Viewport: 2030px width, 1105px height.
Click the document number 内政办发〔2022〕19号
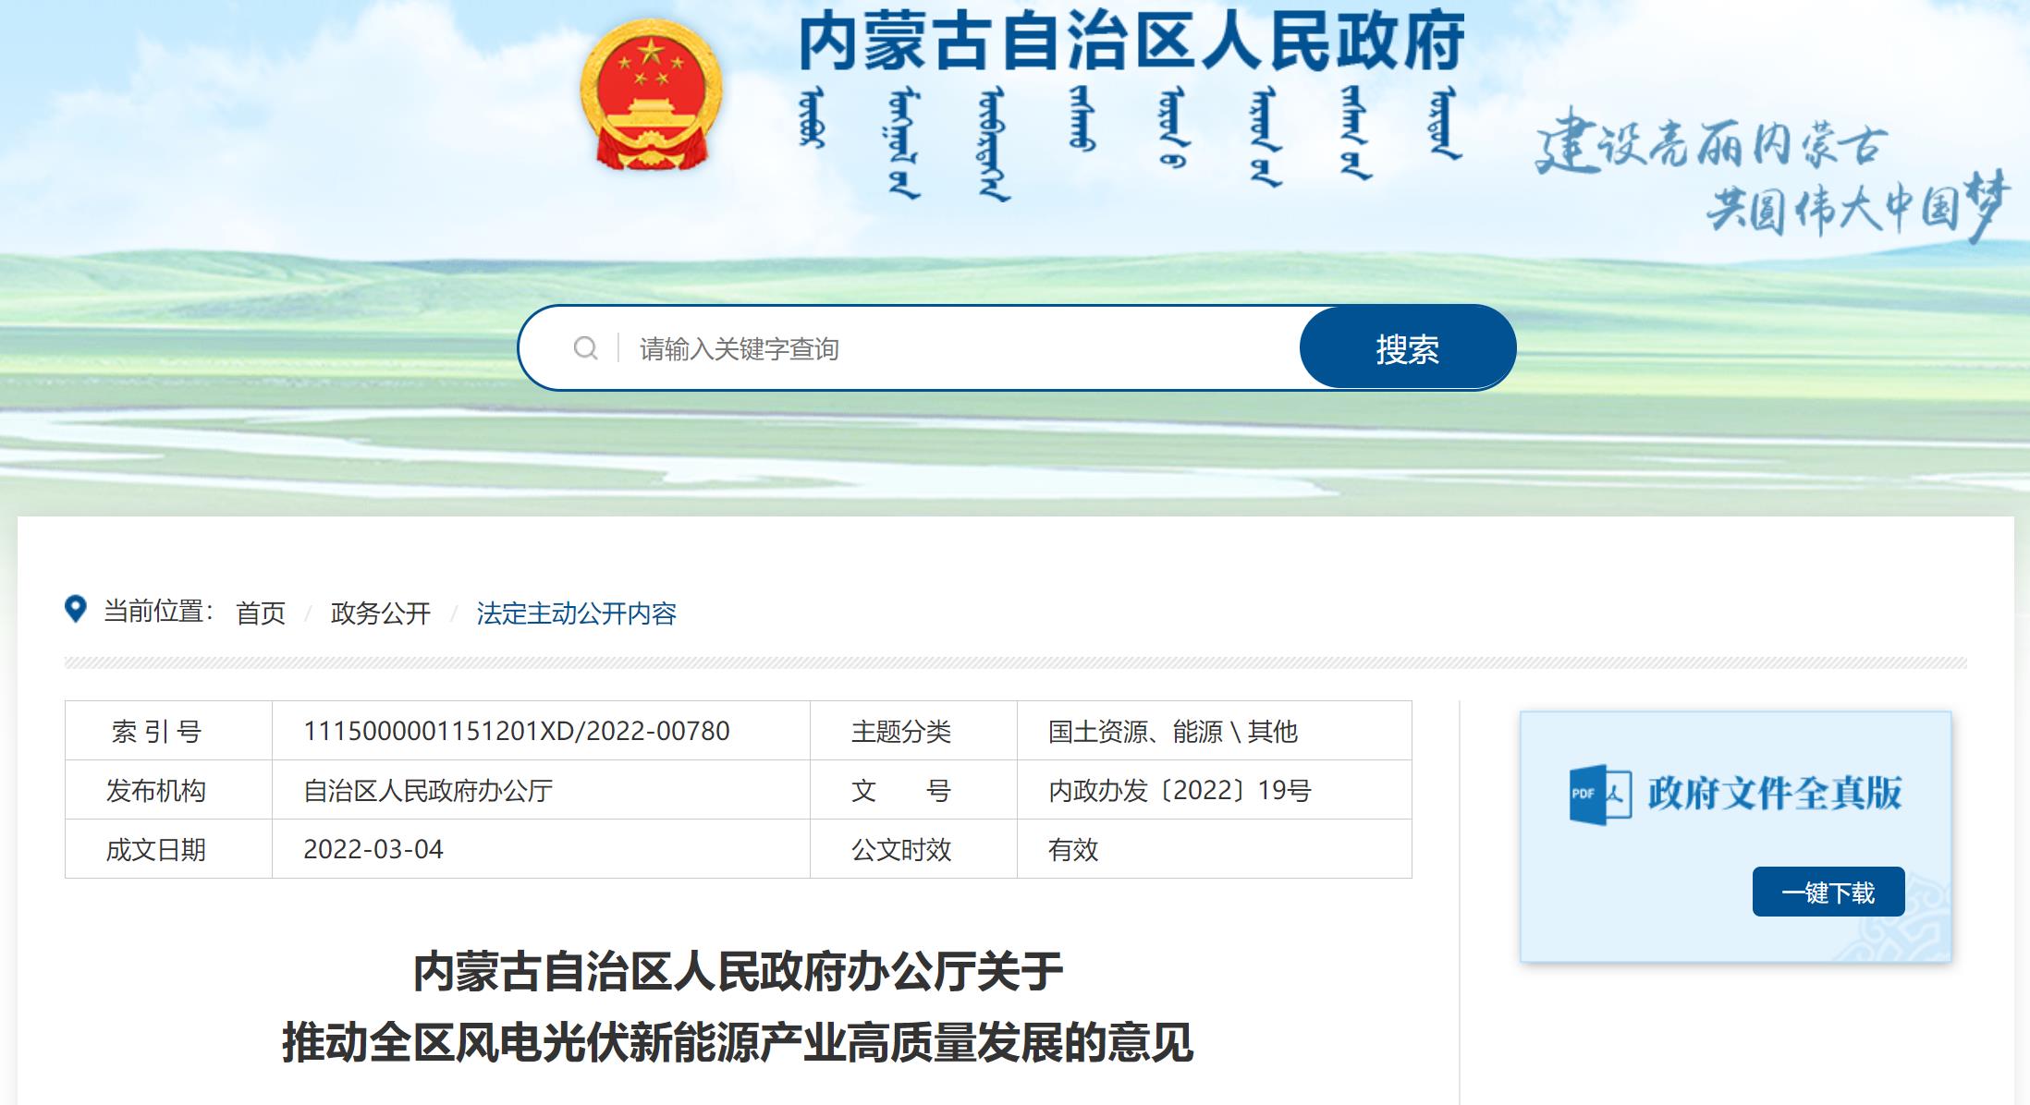pyautogui.click(x=1179, y=791)
